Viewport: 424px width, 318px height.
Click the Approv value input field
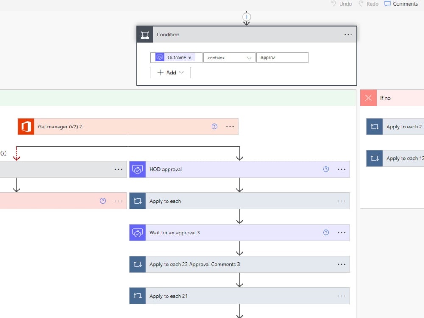point(282,57)
